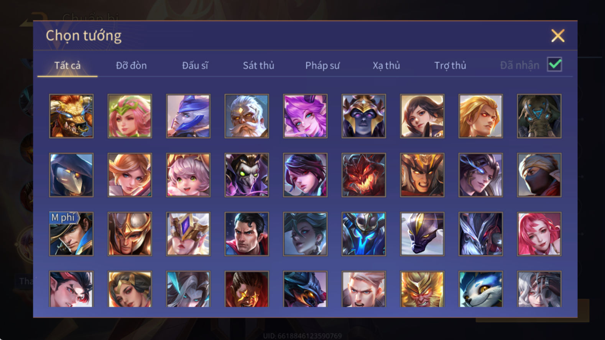The image size is (605, 340).
Task: Open the 'Sát thủ' tab
Action: (258, 65)
